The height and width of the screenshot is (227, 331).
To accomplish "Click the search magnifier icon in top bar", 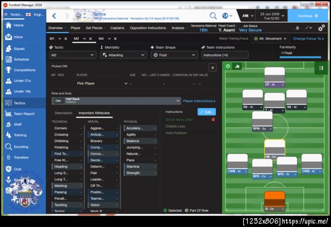I will tap(213, 15).
